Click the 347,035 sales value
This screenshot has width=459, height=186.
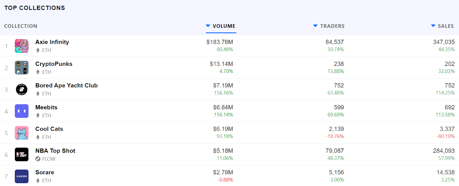[x=444, y=42]
